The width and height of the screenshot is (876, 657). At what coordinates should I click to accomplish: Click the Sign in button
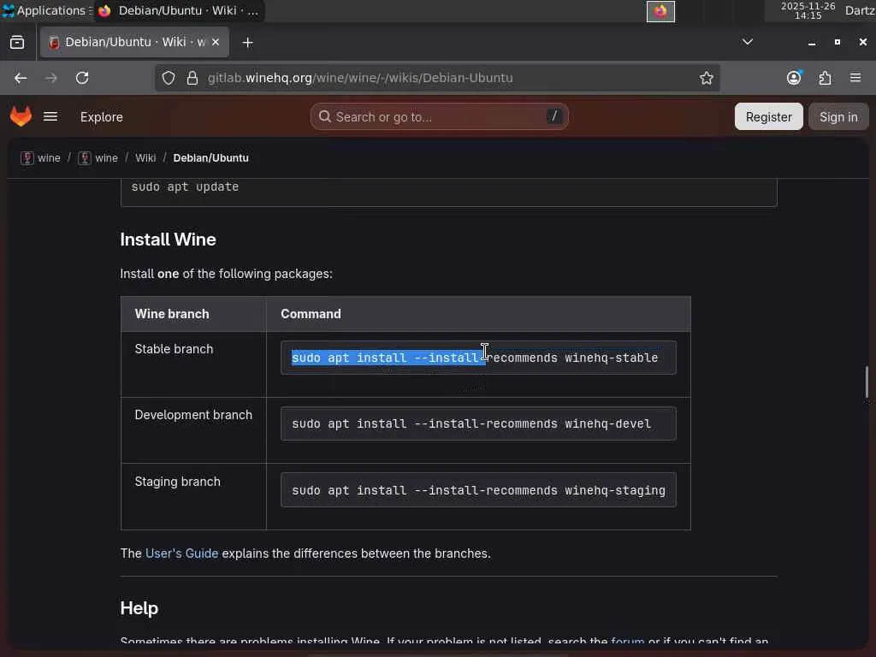(838, 116)
